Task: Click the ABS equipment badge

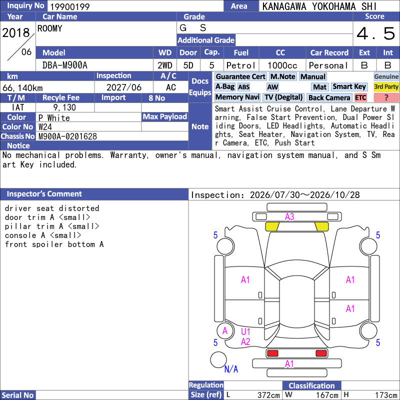Action: tap(243, 87)
